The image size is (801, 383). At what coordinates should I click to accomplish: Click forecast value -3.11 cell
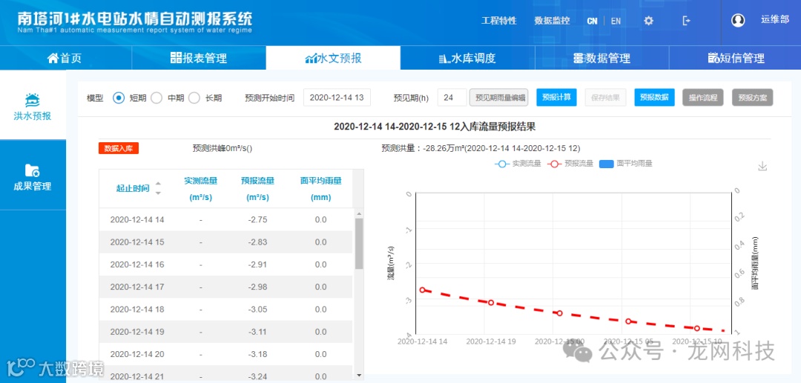pos(257,332)
